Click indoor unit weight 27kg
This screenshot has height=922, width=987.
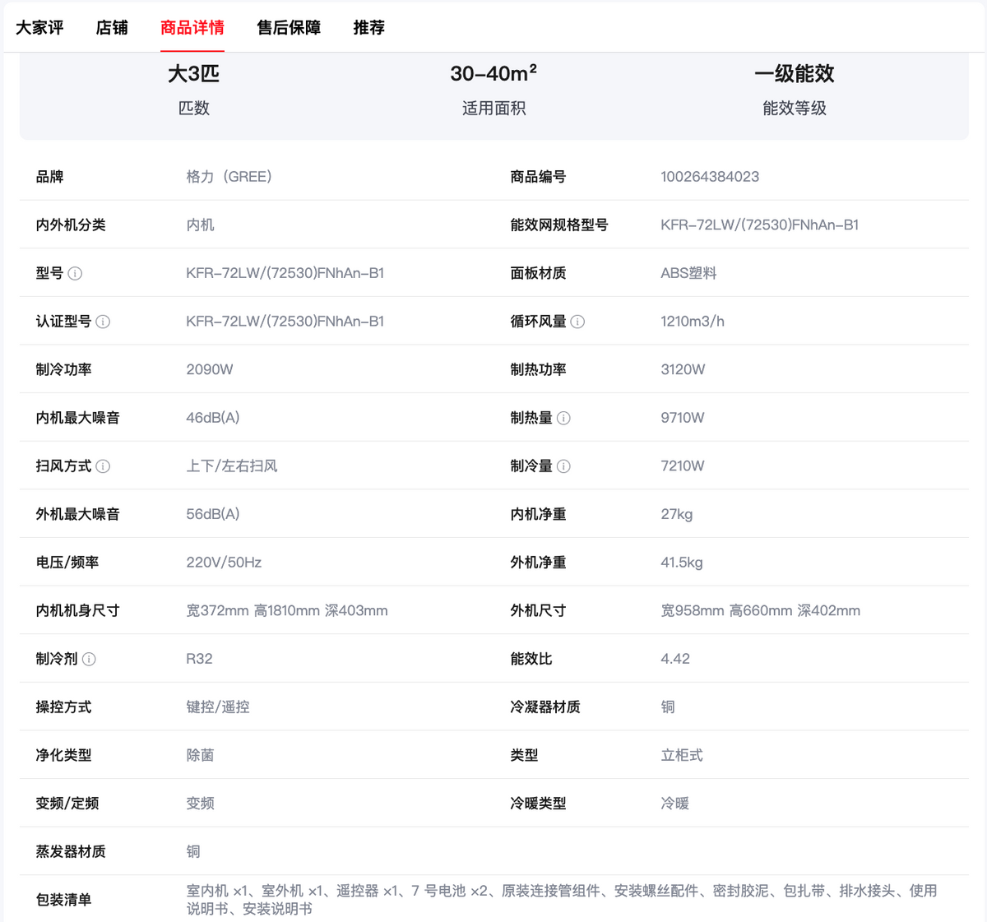677,514
